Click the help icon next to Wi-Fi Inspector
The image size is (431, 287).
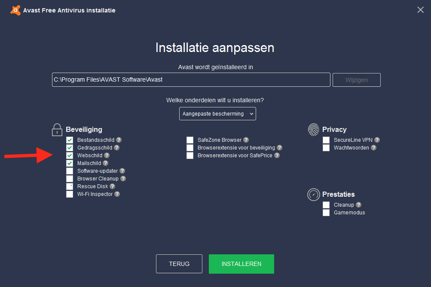pyautogui.click(x=117, y=194)
